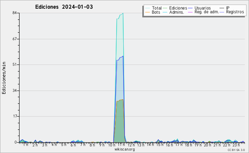Image resolution: width=249 pixels, height=153 pixels.
Task: Click the peak of the Total curve
Action: (123, 13)
